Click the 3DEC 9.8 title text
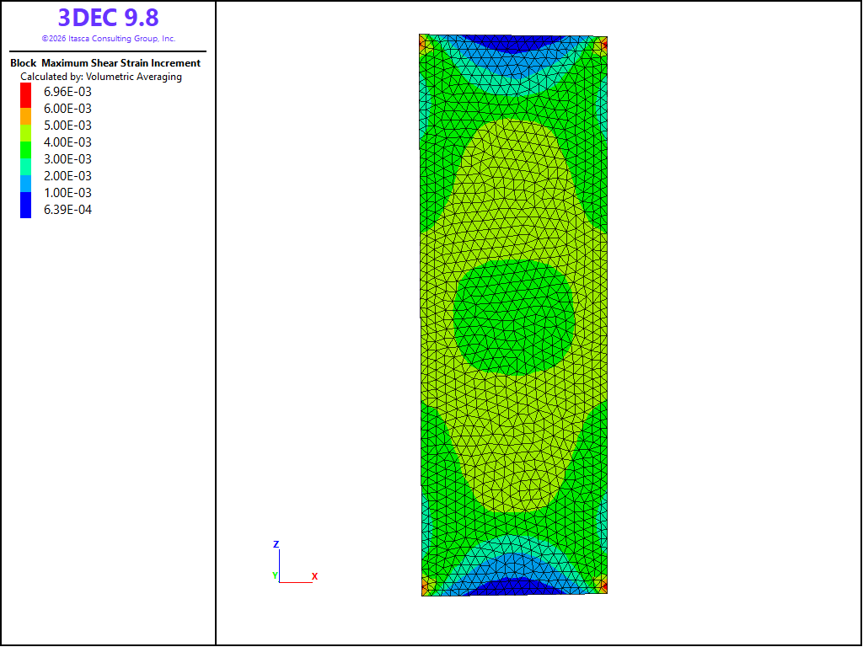The height and width of the screenshot is (647, 863). click(x=109, y=18)
